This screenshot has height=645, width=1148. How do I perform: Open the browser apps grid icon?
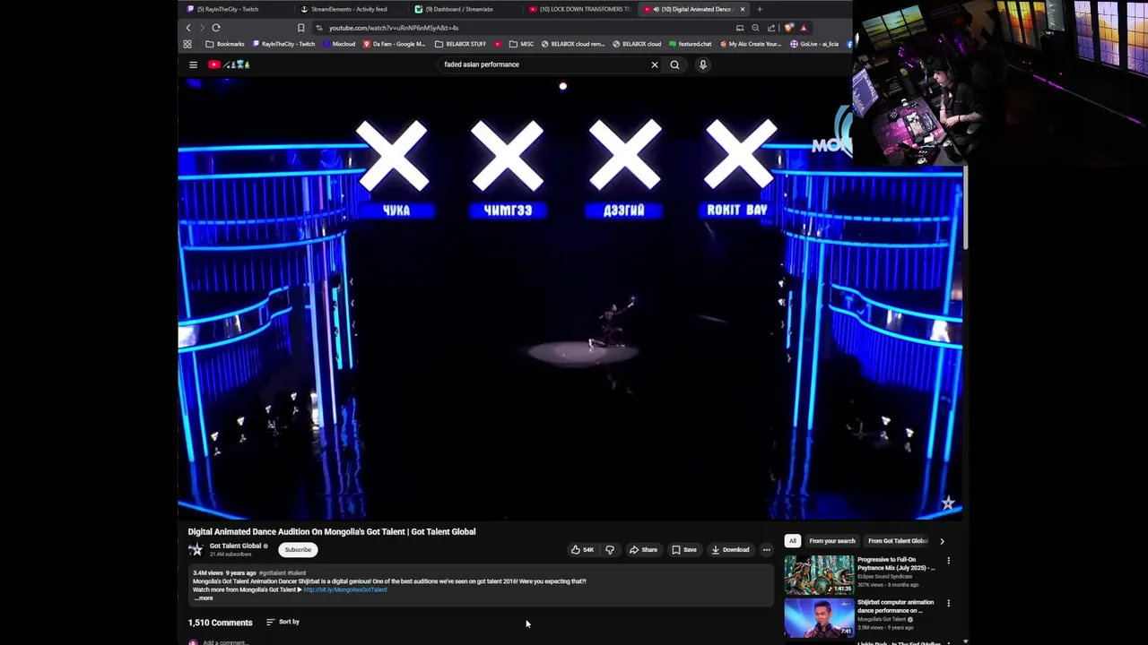[187, 44]
